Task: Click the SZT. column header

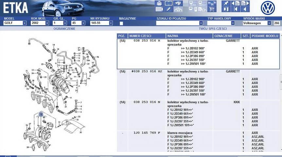Action: [245, 36]
